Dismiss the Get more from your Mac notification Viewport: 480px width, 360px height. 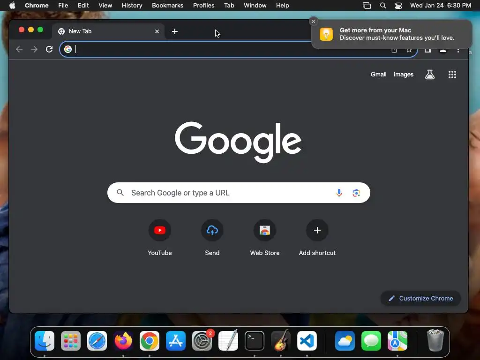point(313,21)
